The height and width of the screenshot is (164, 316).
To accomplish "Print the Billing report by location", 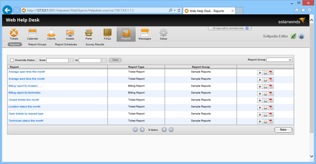I will click(265, 87).
